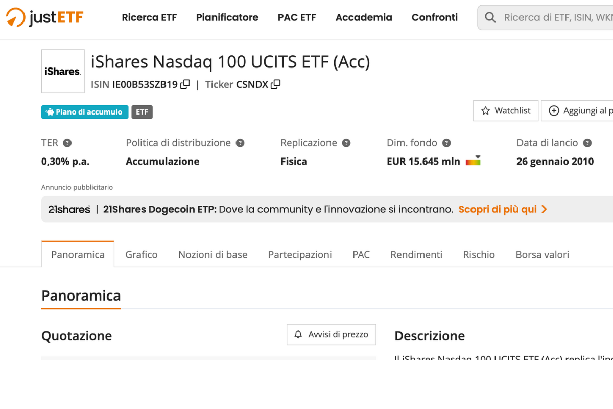Show info for Politica di distribuzione
The image size is (613, 409).
coord(240,143)
